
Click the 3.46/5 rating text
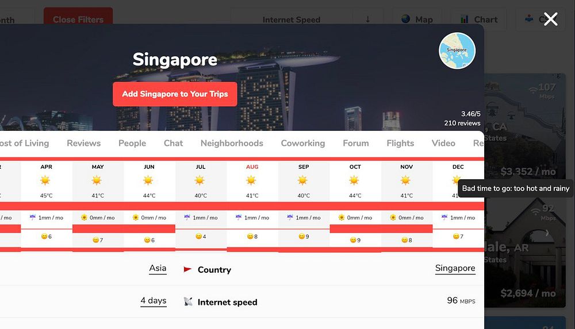(x=470, y=114)
